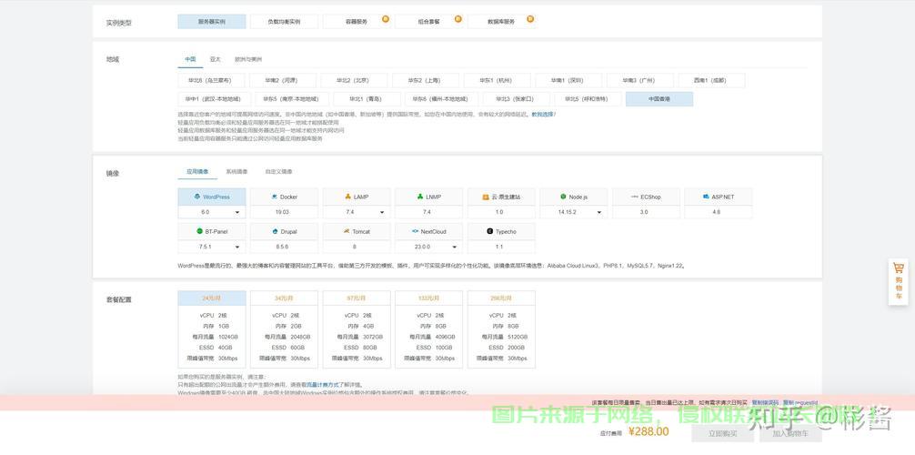Choose region 华南1 (深圳)
This screenshot has height=455, width=915.
tap(569, 81)
